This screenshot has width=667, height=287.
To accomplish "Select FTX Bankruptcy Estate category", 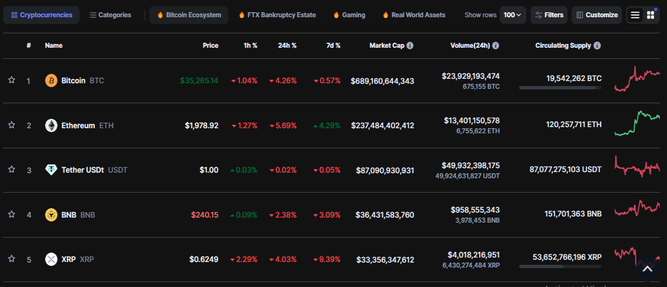I will (x=277, y=15).
